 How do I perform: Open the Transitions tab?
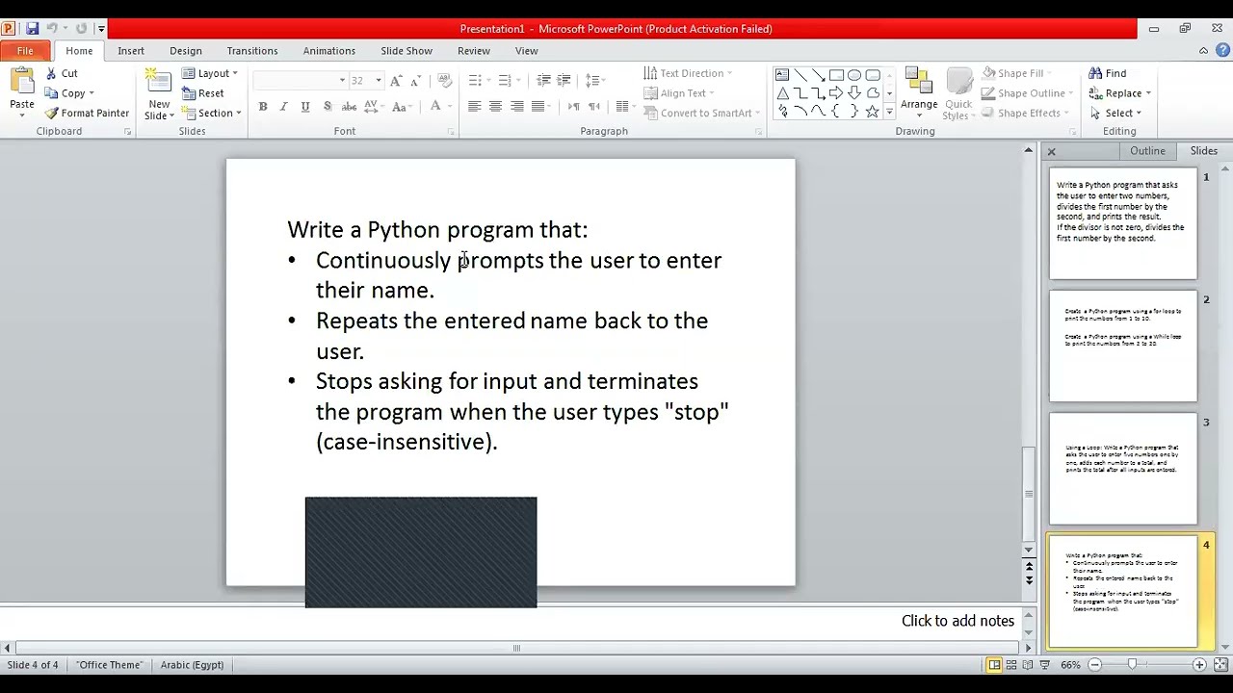(x=252, y=51)
